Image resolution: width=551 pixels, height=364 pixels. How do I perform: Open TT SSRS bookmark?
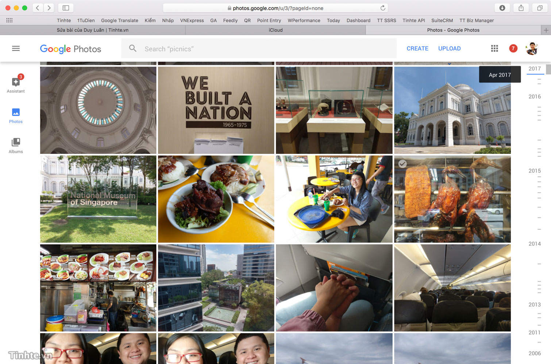pyautogui.click(x=386, y=20)
